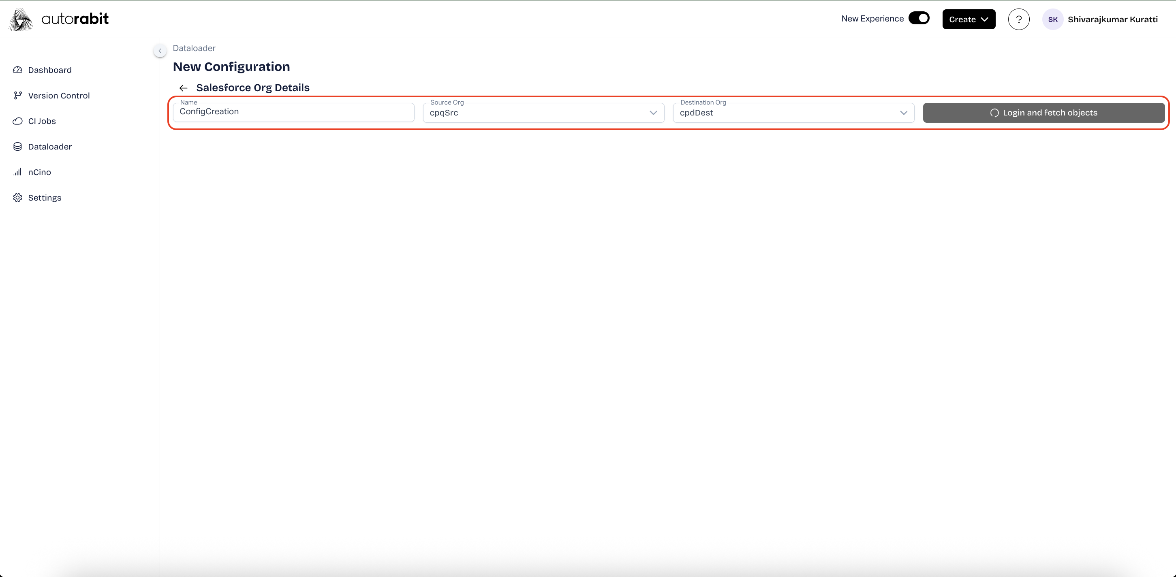Collapse the left sidebar panel
Viewport: 1176px width, 577px height.
click(160, 51)
